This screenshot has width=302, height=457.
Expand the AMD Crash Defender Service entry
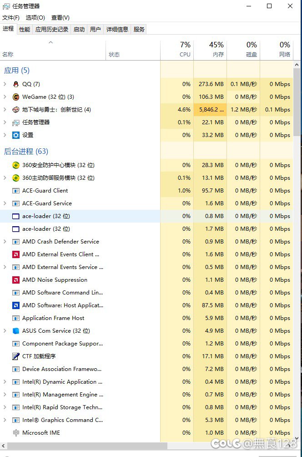pos(5,242)
